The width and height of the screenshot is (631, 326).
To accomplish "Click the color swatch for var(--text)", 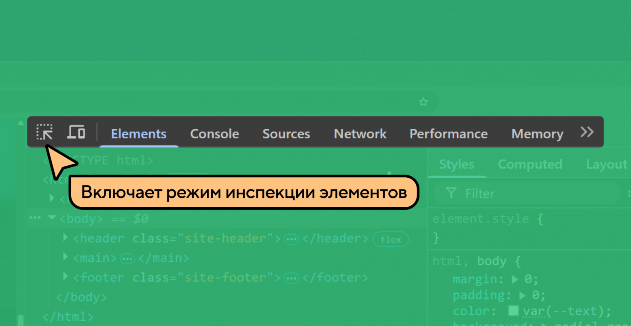I will (514, 311).
